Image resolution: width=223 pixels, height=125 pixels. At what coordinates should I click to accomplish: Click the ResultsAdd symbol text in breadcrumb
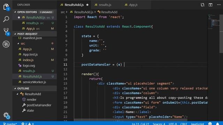109,12
